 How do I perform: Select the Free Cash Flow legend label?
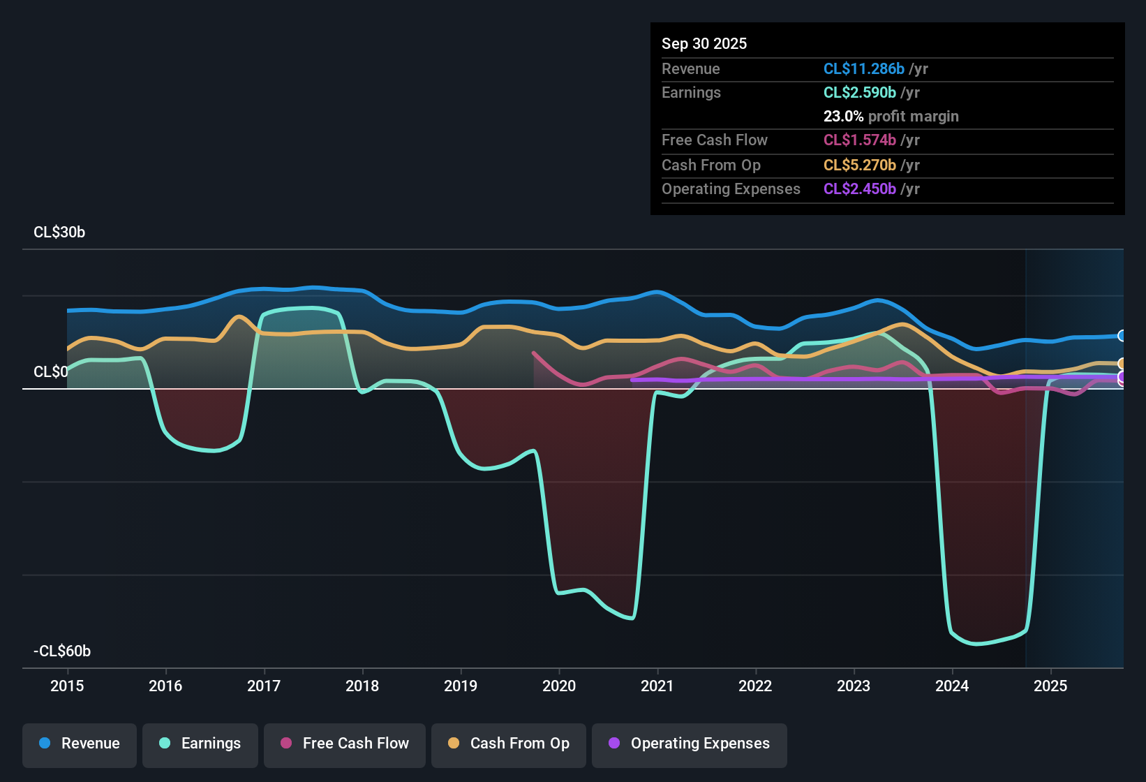coord(356,744)
